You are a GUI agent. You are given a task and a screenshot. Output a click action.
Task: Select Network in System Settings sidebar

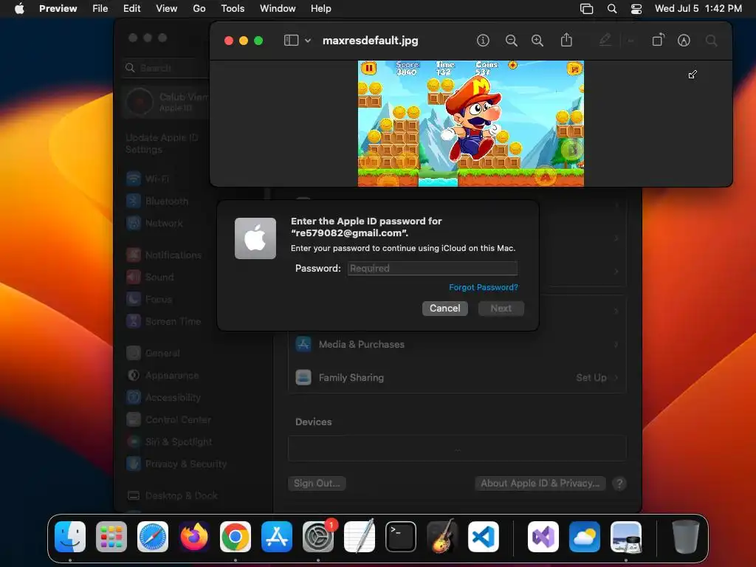tap(163, 223)
